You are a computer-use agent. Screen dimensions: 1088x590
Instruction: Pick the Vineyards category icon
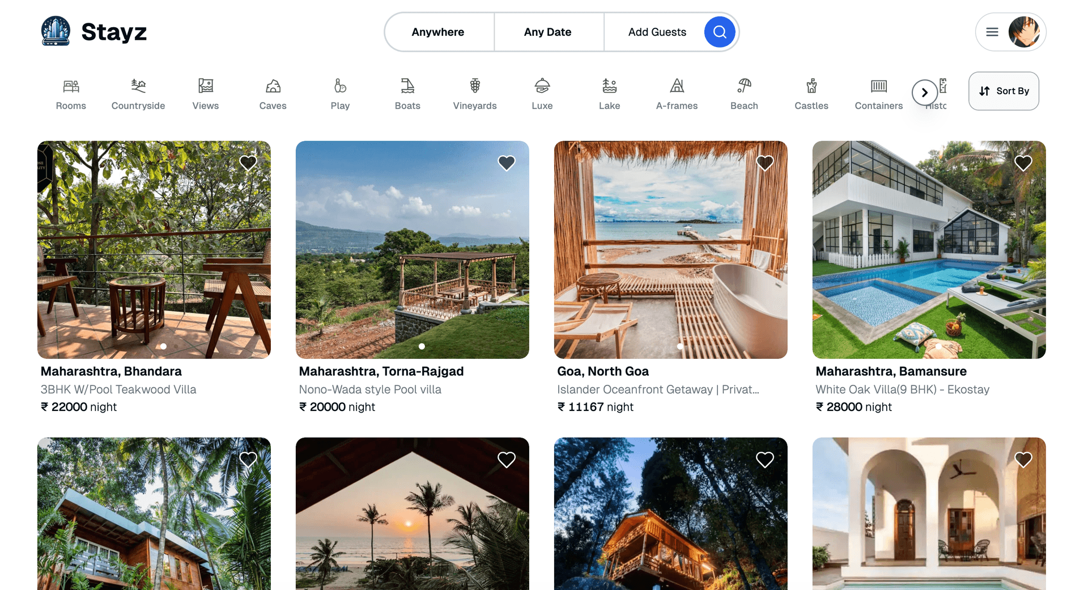[474, 86]
